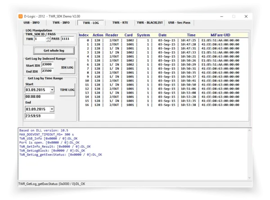Click the Date column header
Image resolution: width=270 pixels, height=200 pixels.
tap(162, 35)
